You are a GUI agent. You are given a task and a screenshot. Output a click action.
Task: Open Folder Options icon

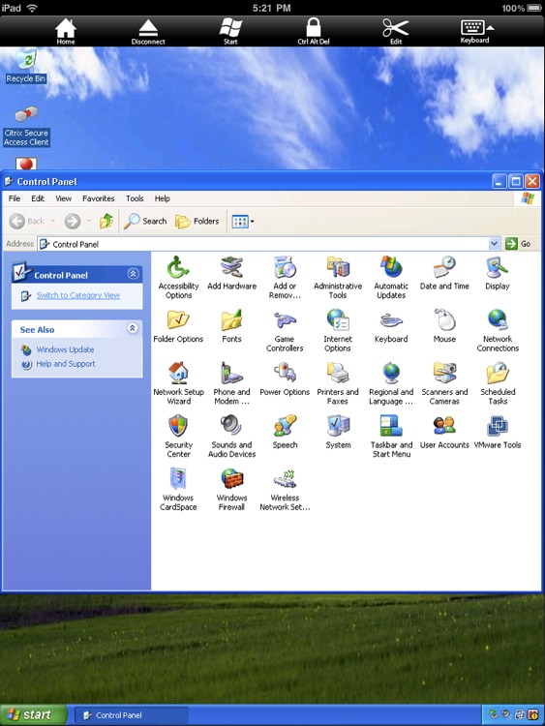coord(178,326)
